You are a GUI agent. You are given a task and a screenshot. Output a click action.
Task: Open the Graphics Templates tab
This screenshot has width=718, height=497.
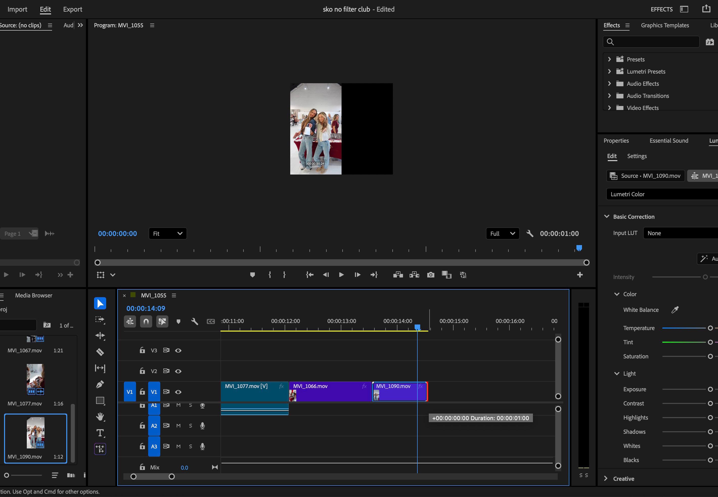665,25
